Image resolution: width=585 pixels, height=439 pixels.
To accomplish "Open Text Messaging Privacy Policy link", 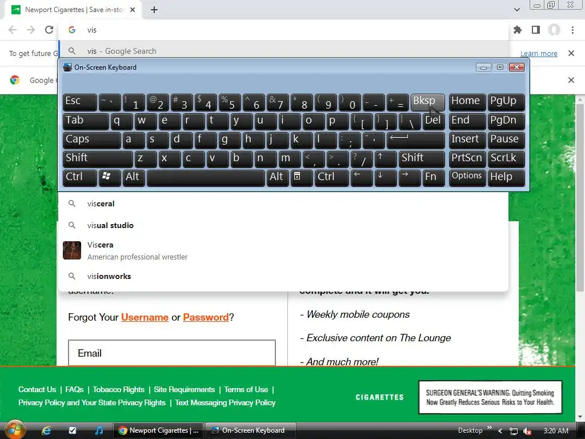I will (225, 402).
